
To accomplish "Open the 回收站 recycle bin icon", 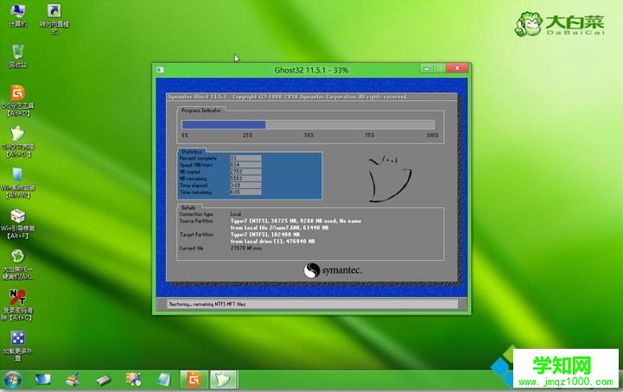I will click(18, 56).
